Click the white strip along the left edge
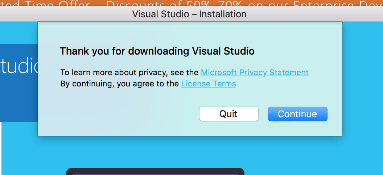 click(x=1, y=149)
